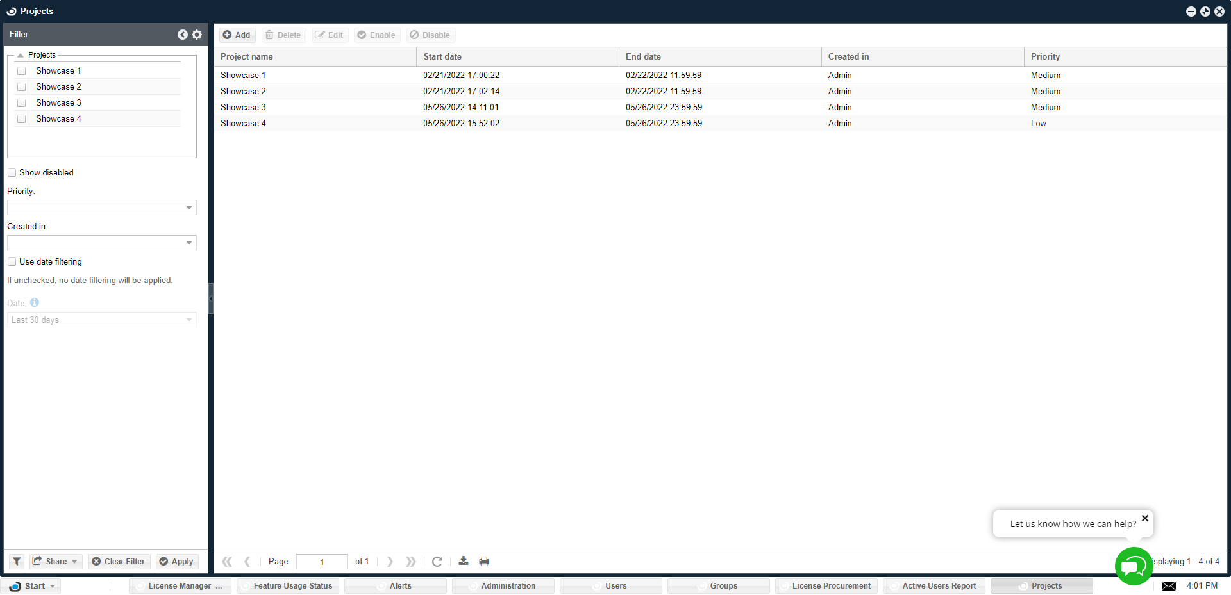This screenshot has width=1231, height=595.
Task: Click the Delete project button
Action: [283, 35]
